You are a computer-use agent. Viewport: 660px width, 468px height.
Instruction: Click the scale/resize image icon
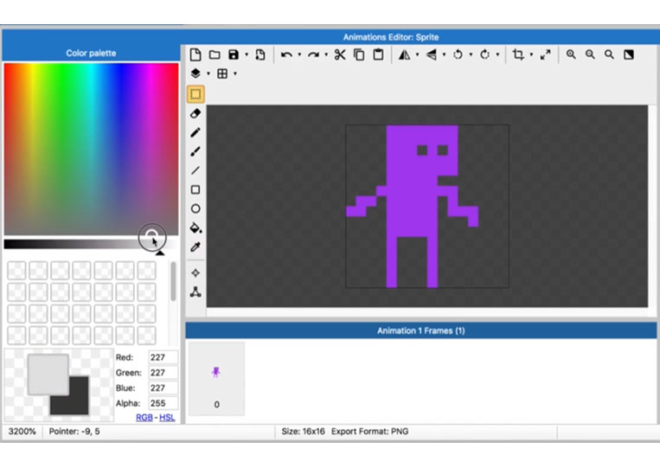coord(546,54)
